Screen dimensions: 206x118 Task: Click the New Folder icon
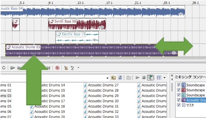click(x=129, y=78)
